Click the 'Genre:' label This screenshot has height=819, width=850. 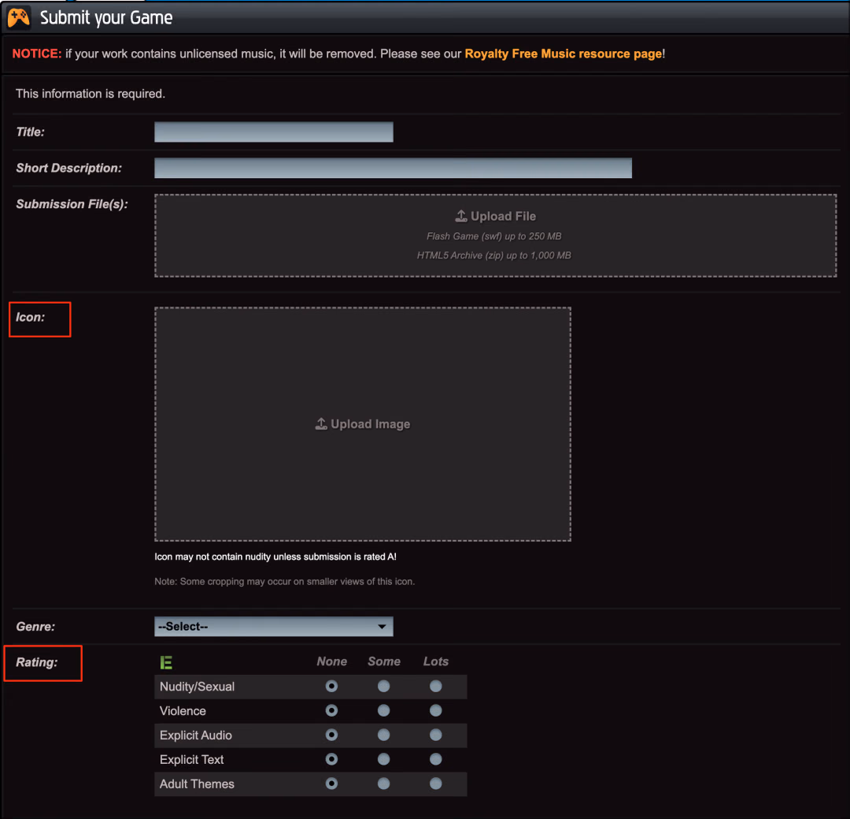(35, 626)
